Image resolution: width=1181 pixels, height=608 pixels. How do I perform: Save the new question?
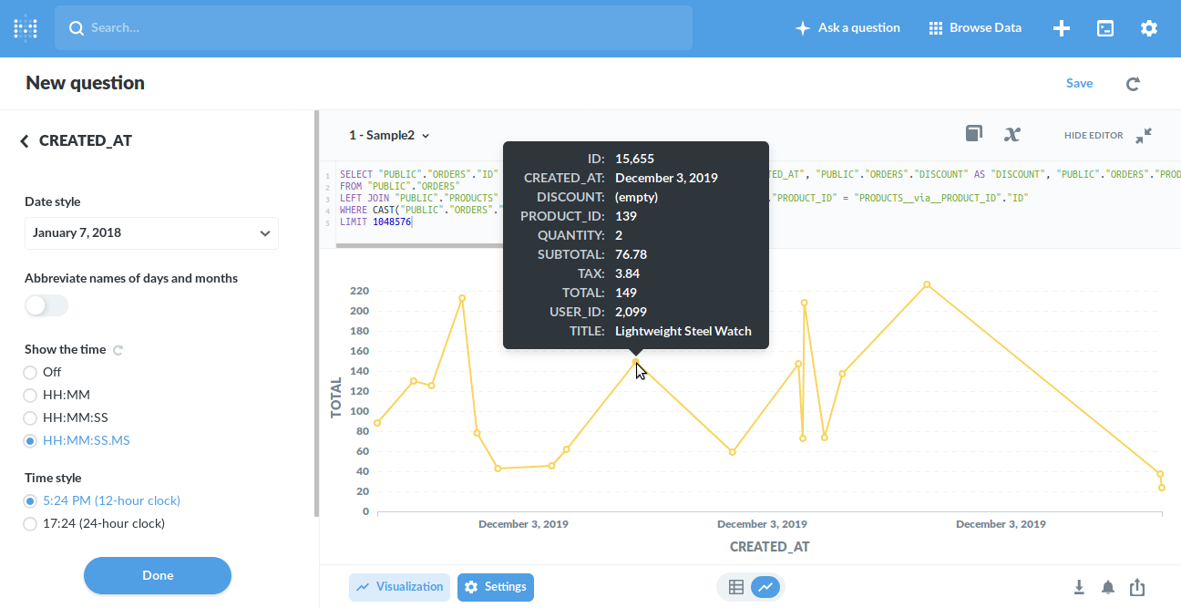pyautogui.click(x=1079, y=83)
